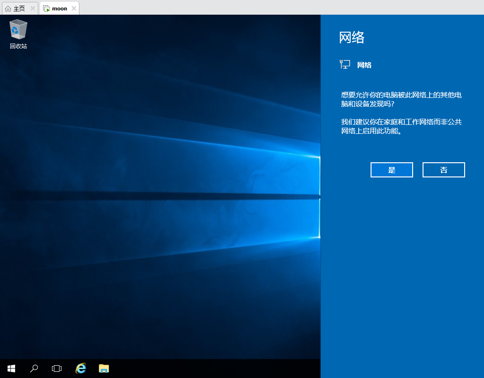The image size is (484, 378).
Task: Close the 主页 tab
Action: [33, 9]
